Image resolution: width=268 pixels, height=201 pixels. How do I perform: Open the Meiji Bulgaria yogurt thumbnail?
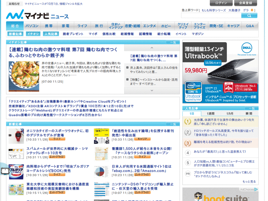click(16, 172)
